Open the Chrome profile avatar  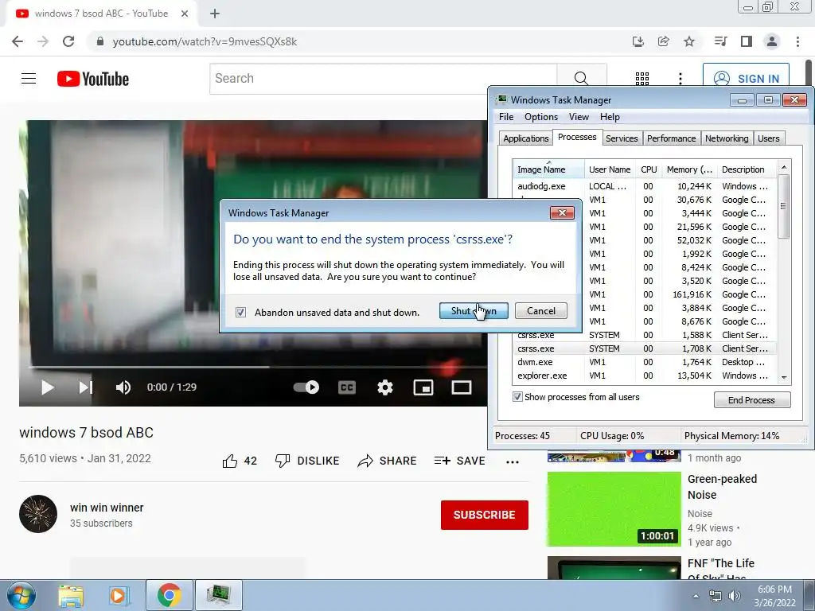(x=772, y=41)
